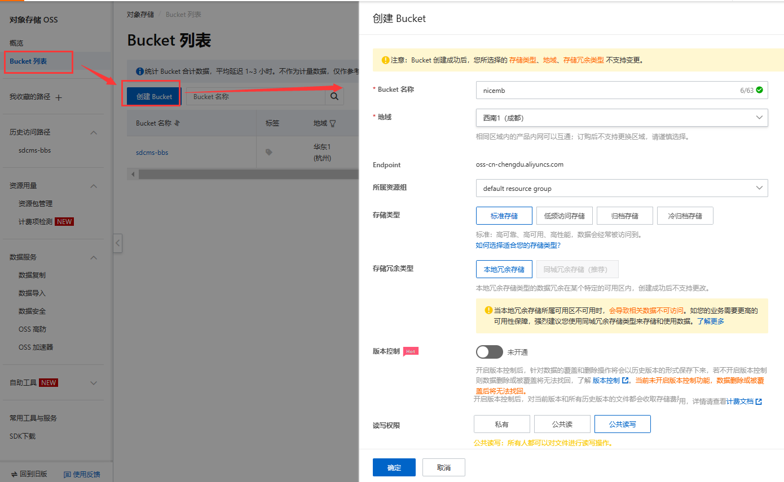Enable the 版本控制 toggle switch

pyautogui.click(x=489, y=352)
